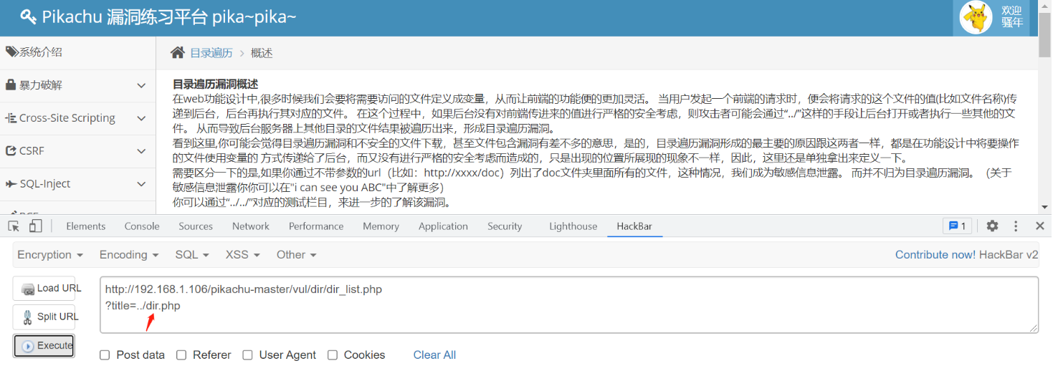Click the Clear All link
The height and width of the screenshot is (381, 1053).
pos(434,355)
